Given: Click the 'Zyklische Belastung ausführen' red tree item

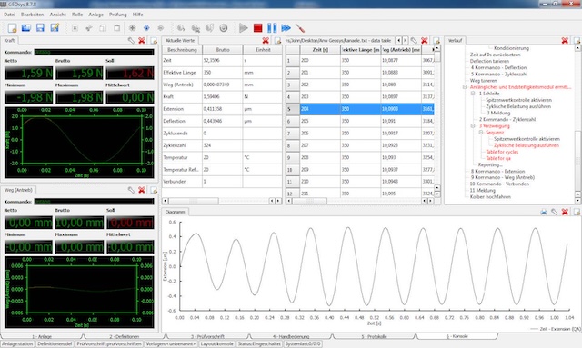Looking at the screenshot, I should [x=527, y=145].
